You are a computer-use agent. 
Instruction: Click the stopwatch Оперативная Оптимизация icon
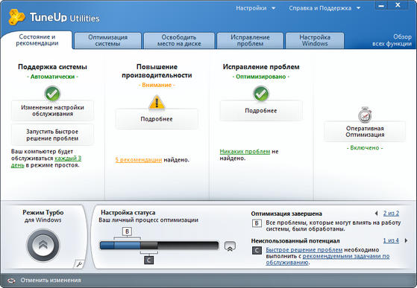[x=365, y=115]
